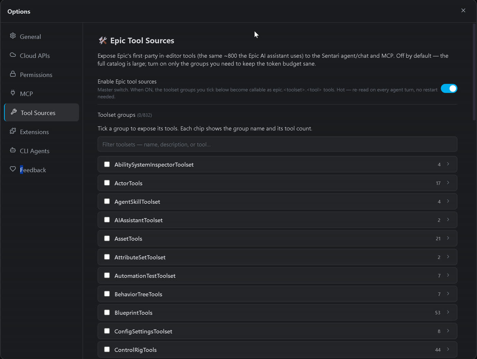Open the General settings page

click(42, 36)
